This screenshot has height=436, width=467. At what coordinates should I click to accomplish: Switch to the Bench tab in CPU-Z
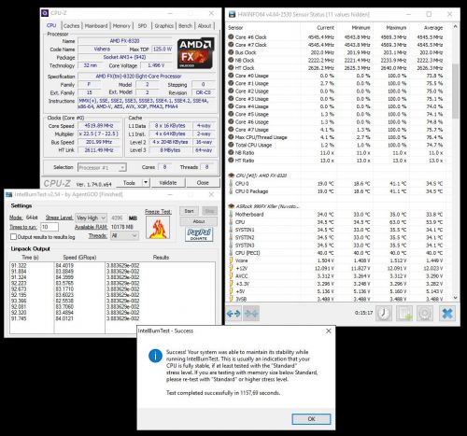coord(185,26)
